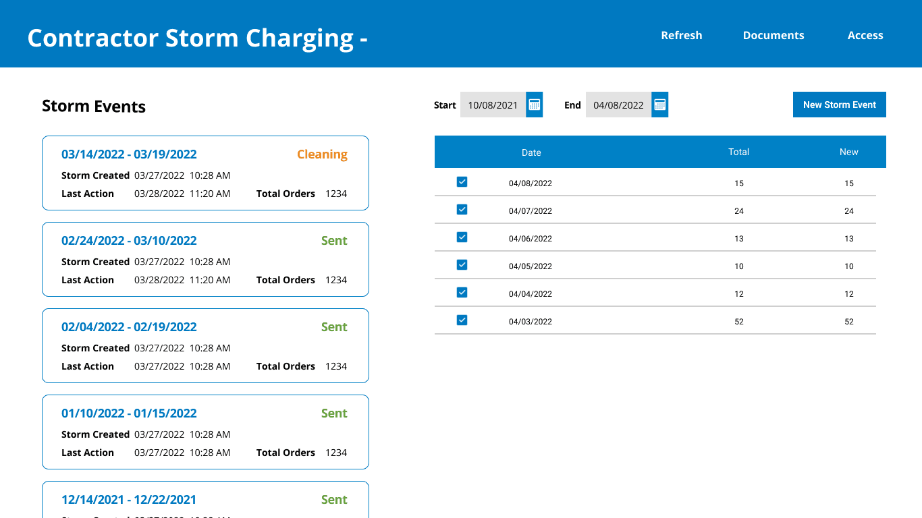Click Last Action 03/28/2022 on Cleaning card
This screenshot has height=518, width=922.
182,194
